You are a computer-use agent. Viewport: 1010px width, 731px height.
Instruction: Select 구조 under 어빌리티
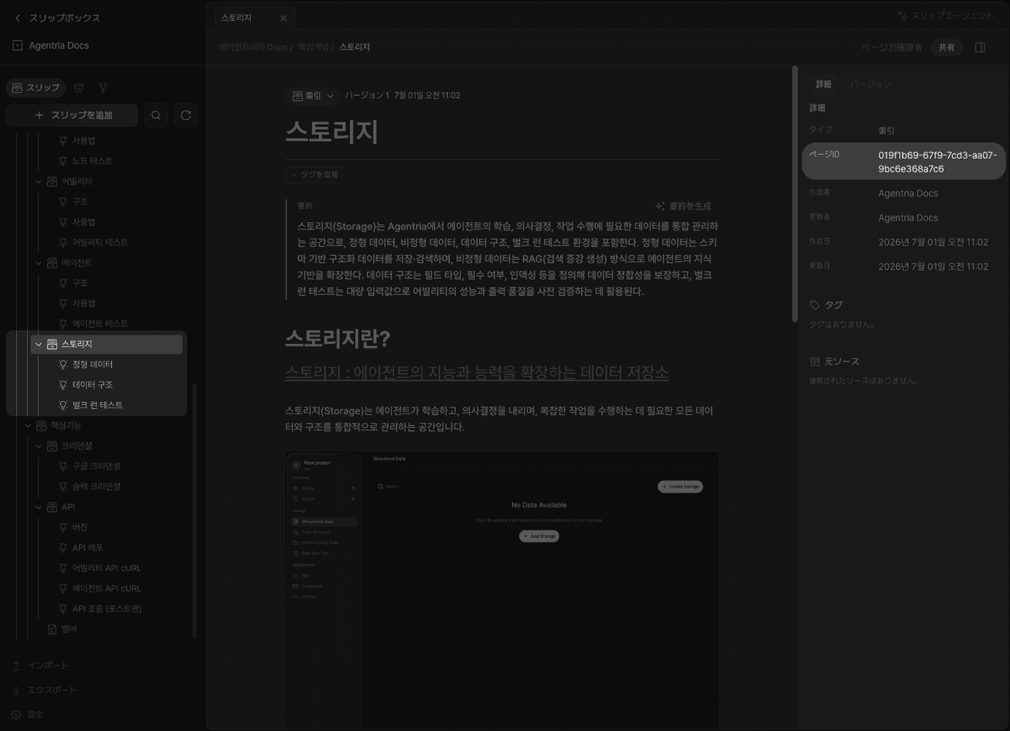(x=80, y=202)
